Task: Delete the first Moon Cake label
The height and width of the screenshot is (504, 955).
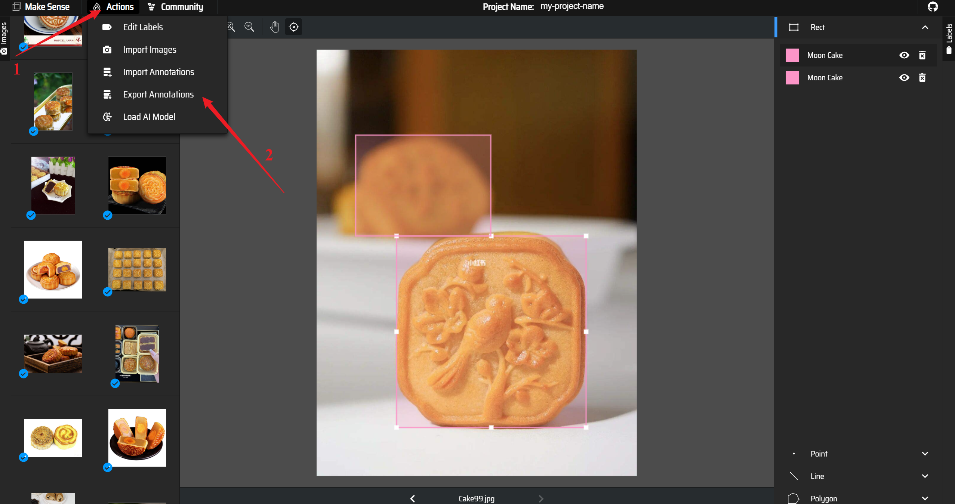Action: (922, 55)
